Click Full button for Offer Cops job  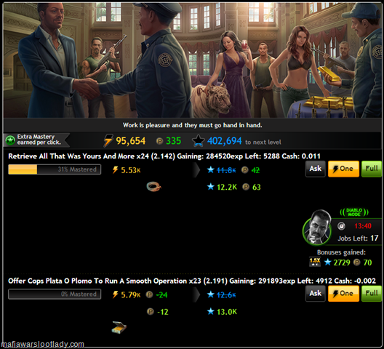(371, 294)
